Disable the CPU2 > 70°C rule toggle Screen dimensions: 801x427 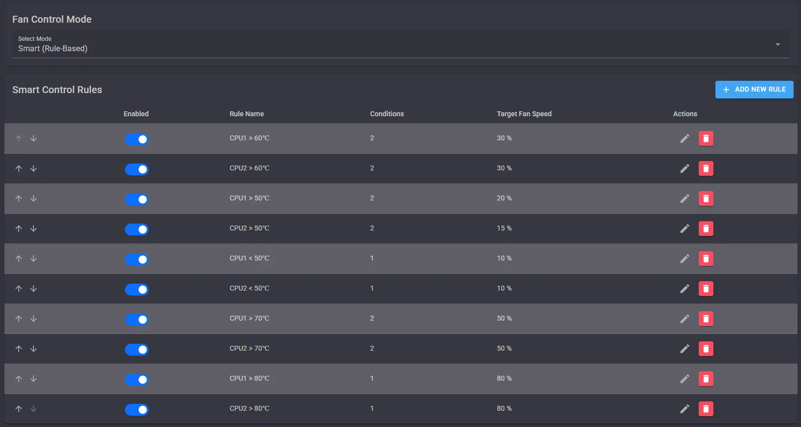point(136,350)
